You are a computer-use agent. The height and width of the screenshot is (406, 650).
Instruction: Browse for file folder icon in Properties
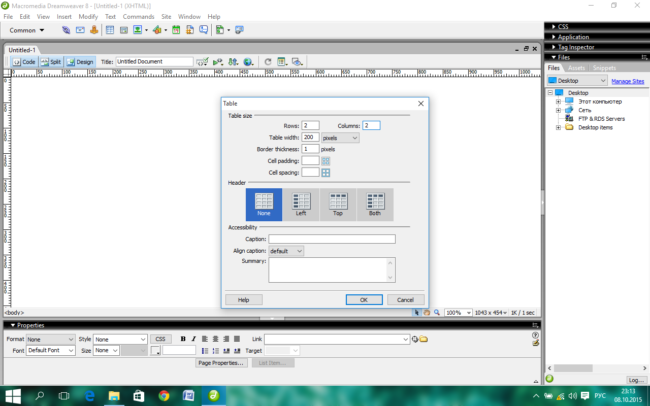tap(424, 339)
